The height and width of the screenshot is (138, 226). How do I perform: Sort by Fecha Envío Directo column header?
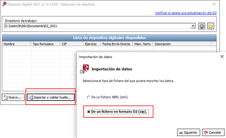(x=117, y=44)
